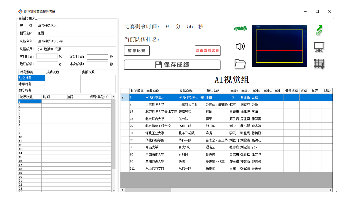Click the minutes value 9 field
This screenshot has height=201, width=353.
(x=167, y=27)
